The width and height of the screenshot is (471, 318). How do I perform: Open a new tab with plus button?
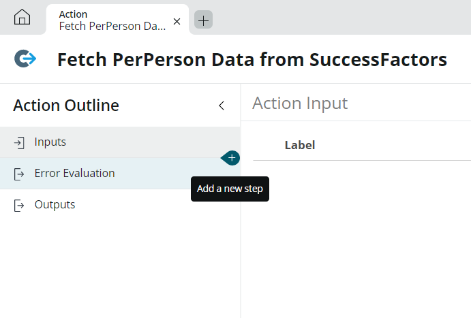[x=203, y=20]
